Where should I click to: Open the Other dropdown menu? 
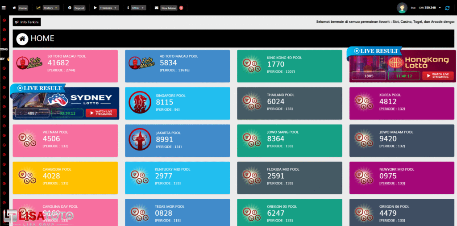click(138, 8)
